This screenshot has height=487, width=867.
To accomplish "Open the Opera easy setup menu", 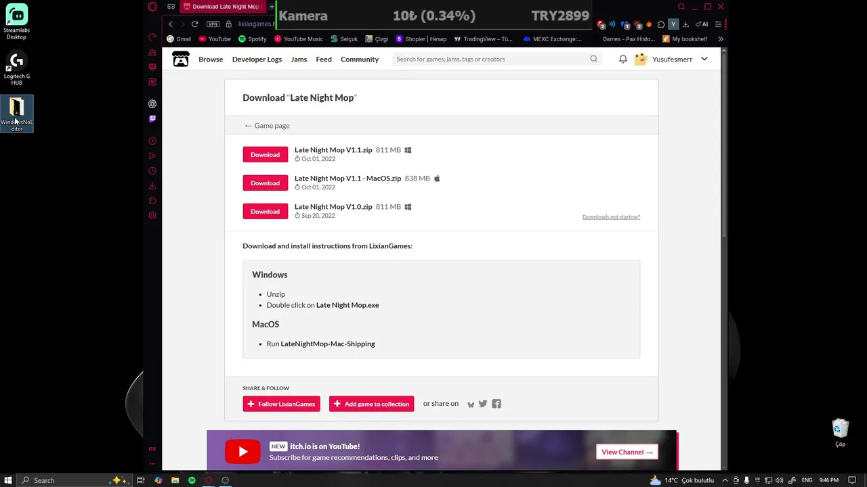I will tap(718, 24).
